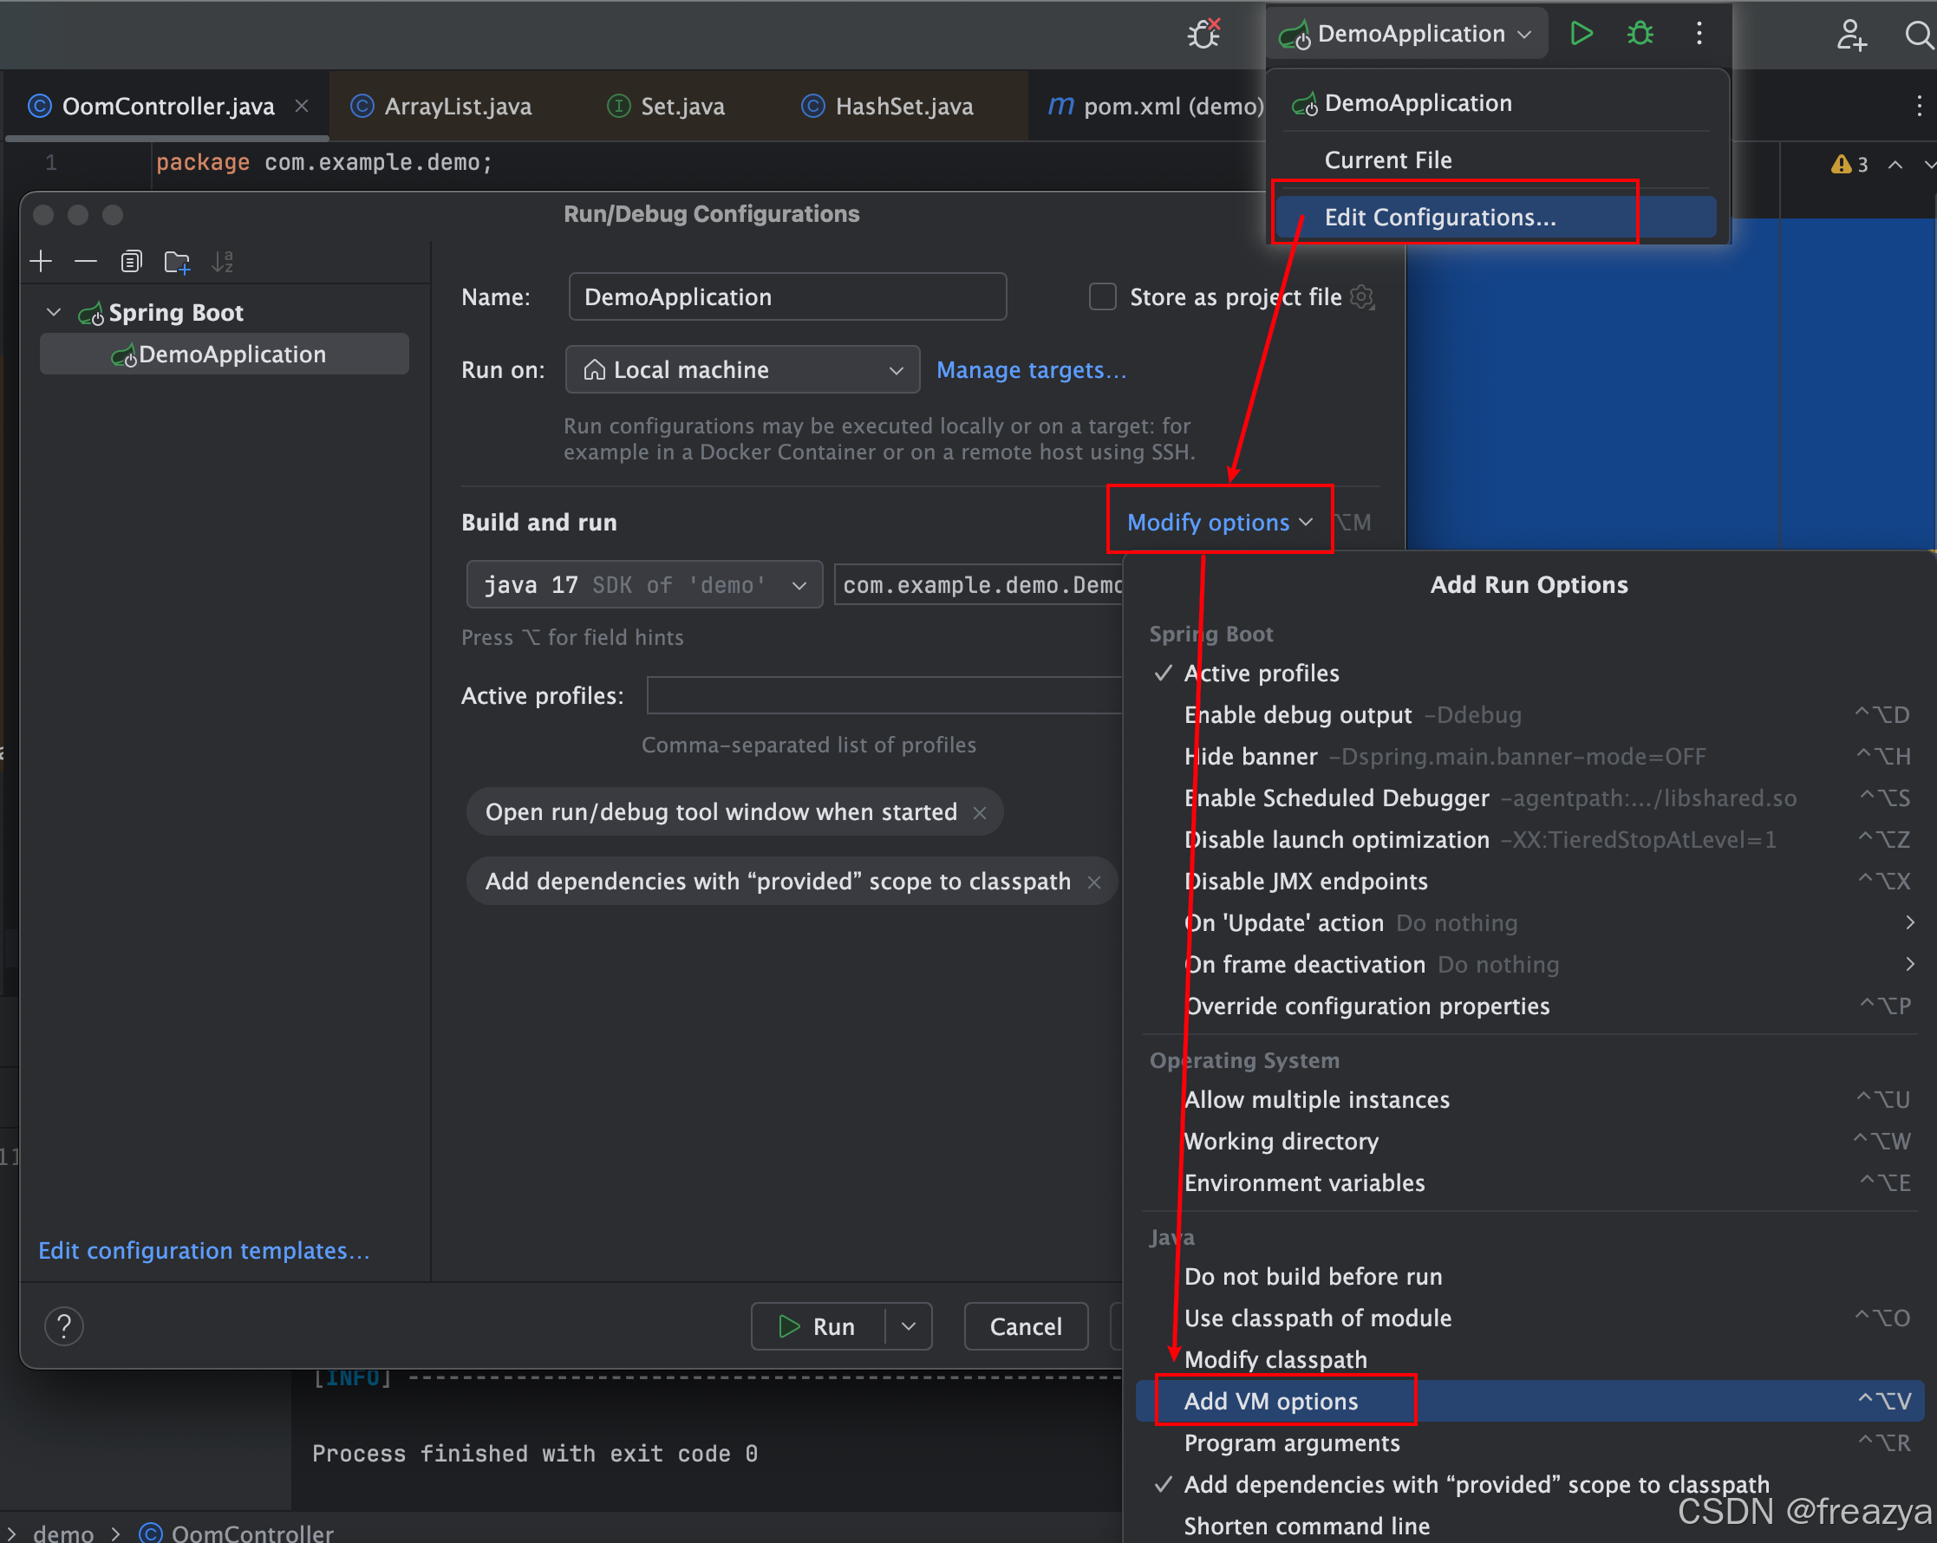
Task: Click the more actions vertical dots icon
Action: pos(1698,34)
